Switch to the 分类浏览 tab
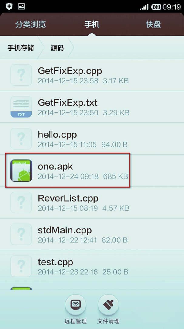This screenshot has height=329, width=184. [x=31, y=25]
